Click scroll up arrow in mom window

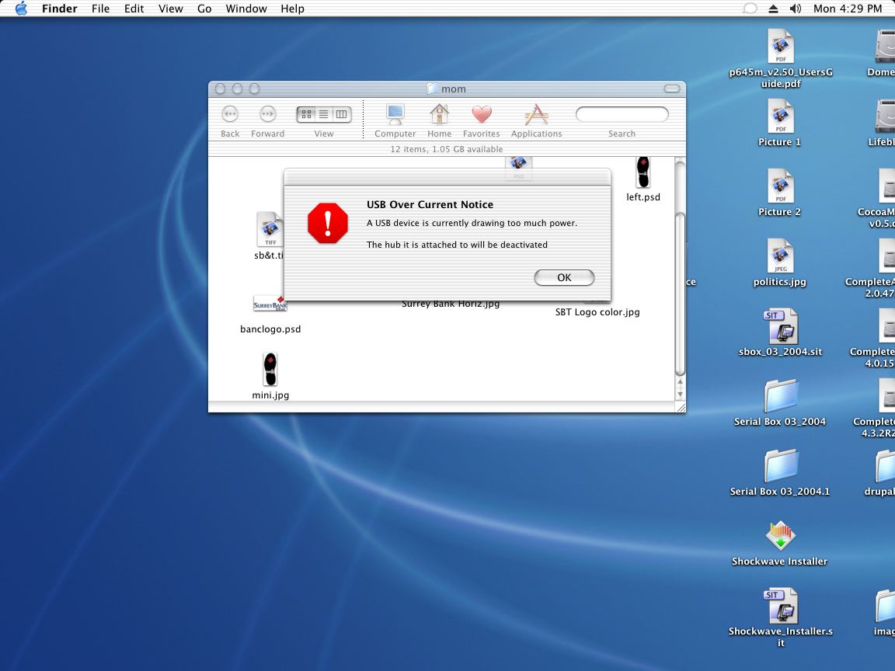pos(680,382)
